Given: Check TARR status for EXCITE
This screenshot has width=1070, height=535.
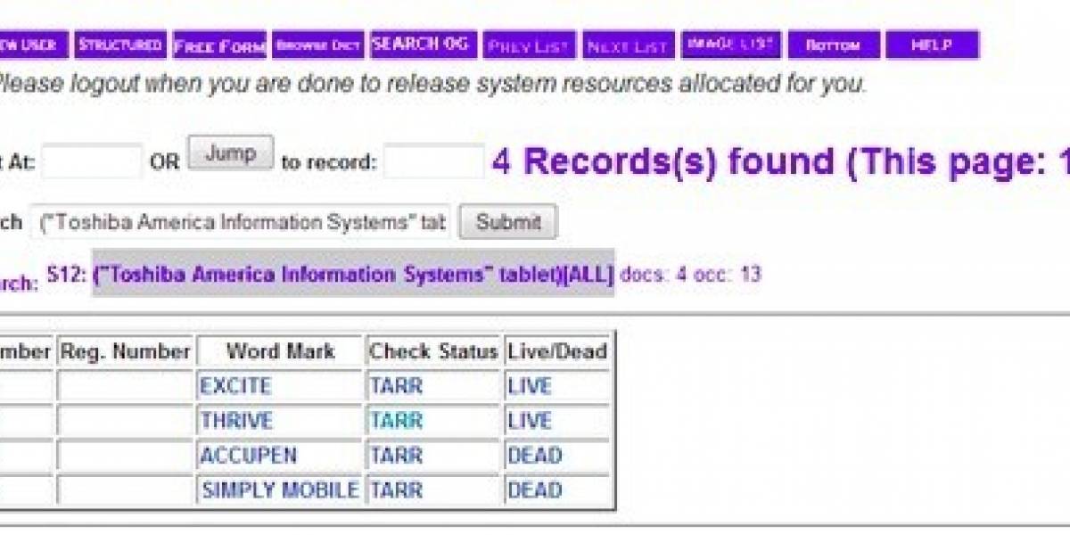Looking at the screenshot, I should 397,386.
